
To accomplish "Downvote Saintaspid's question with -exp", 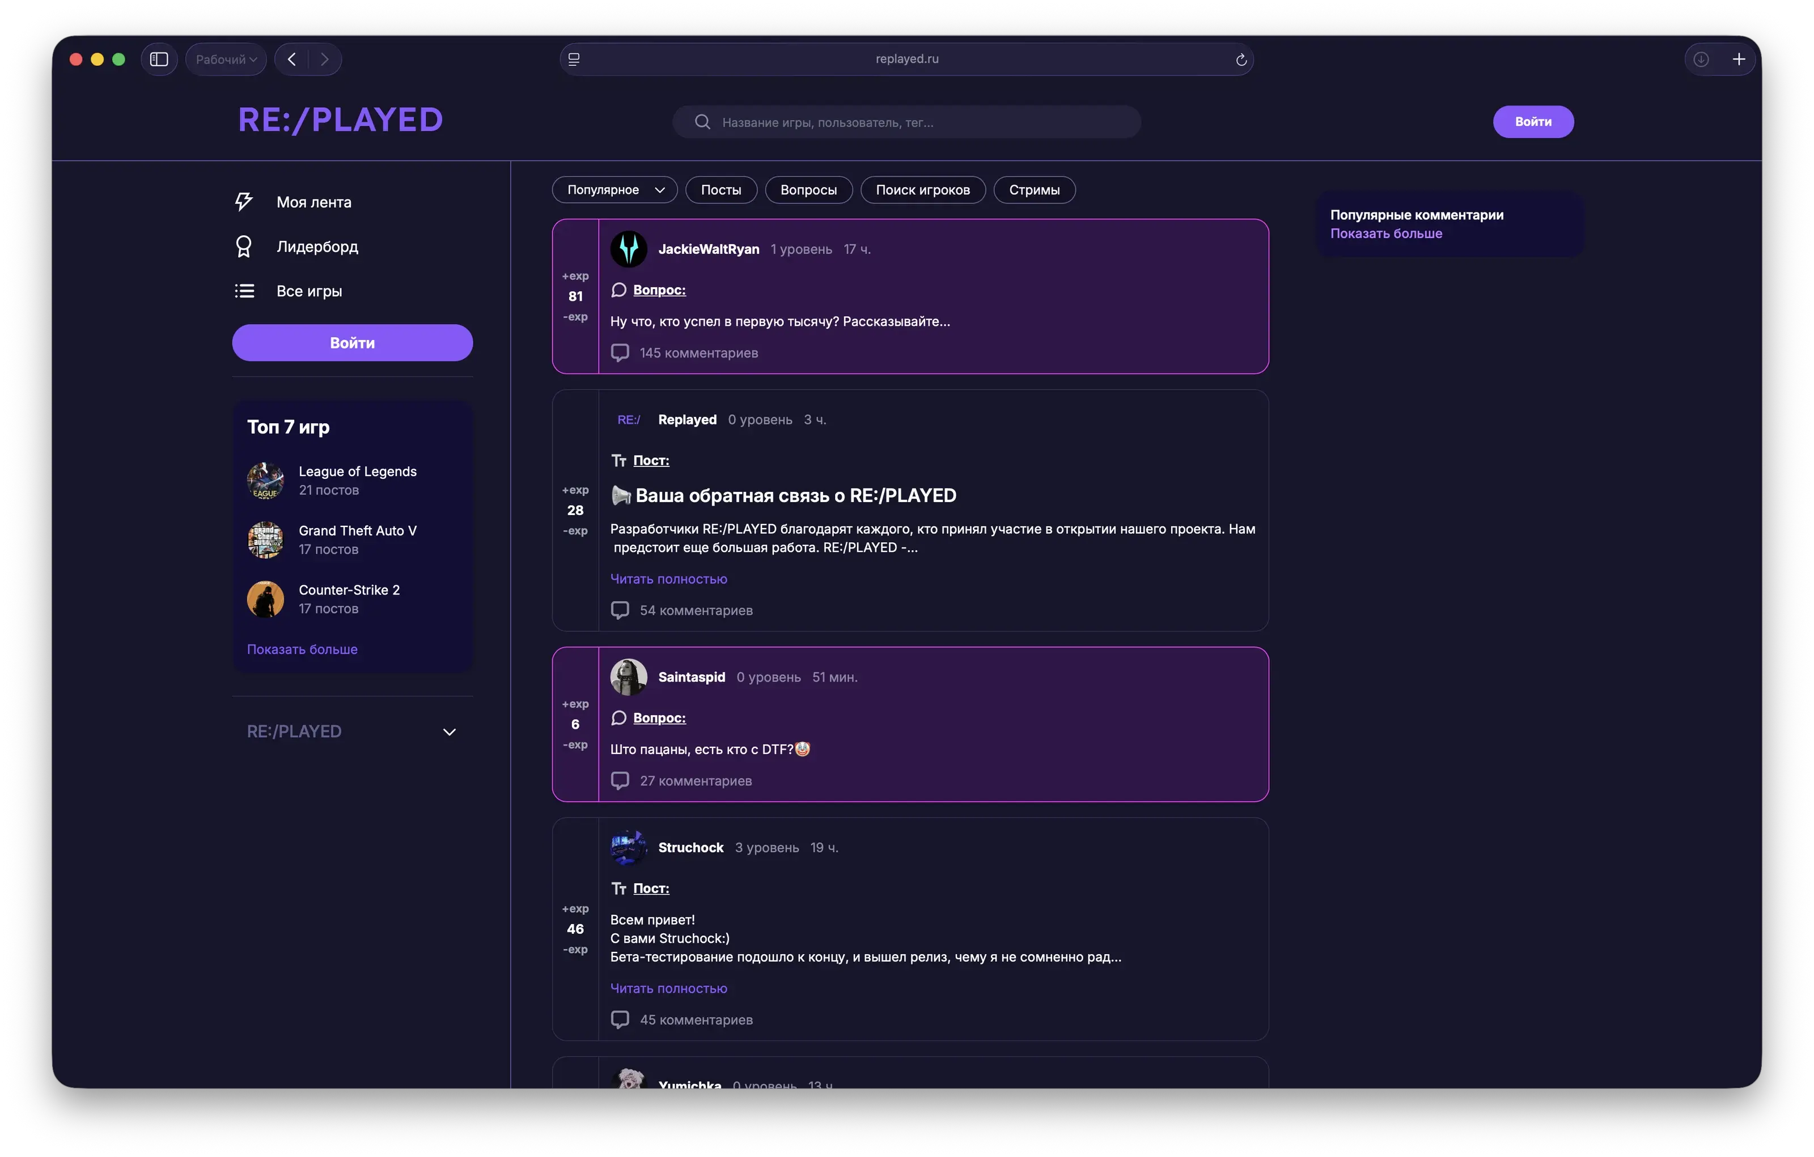I will [x=575, y=745].
